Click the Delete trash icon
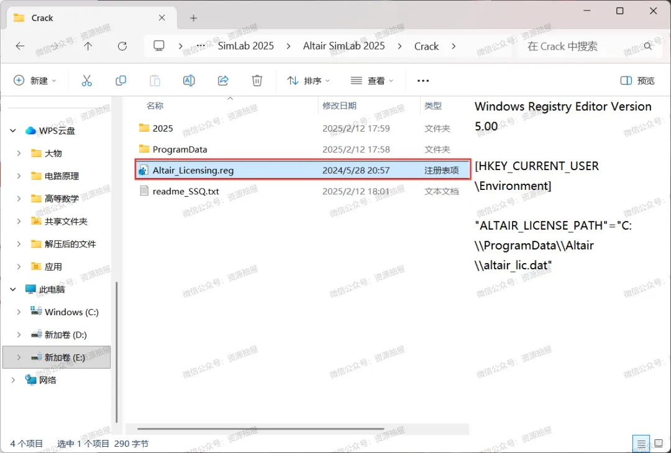The width and height of the screenshot is (671, 453). [x=257, y=80]
